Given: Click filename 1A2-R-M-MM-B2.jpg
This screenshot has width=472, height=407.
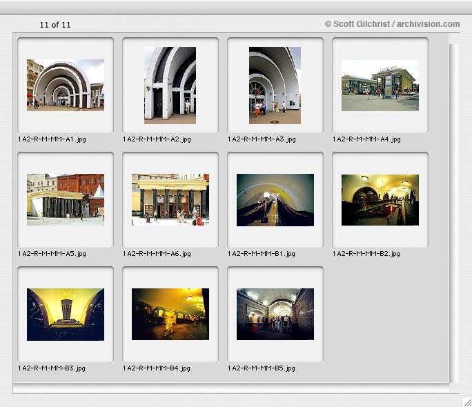Looking at the screenshot, I should tap(366, 254).
